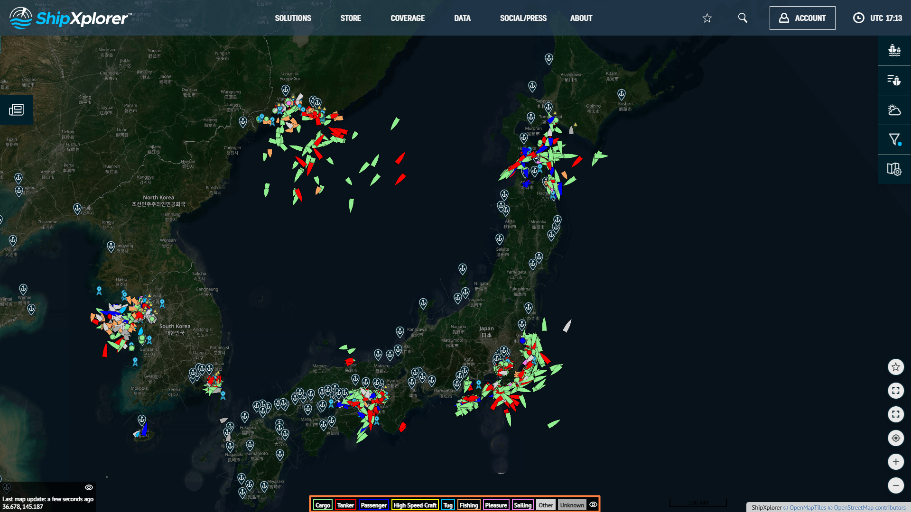911x512 pixels.
Task: Open the SOLUTIONS menu
Action: [x=293, y=18]
